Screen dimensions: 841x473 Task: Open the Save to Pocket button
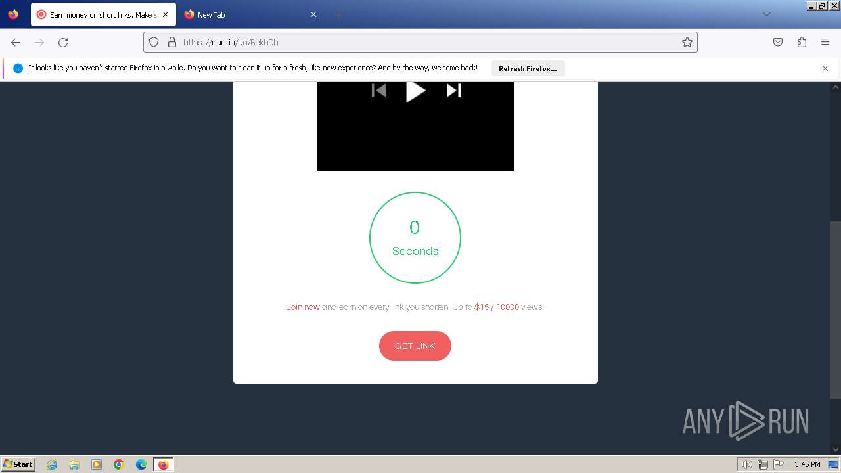click(x=778, y=42)
